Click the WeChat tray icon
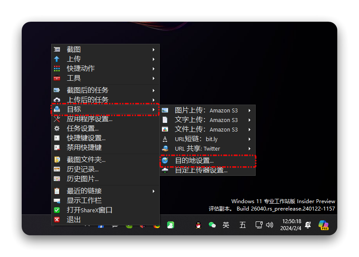The width and height of the screenshot is (359, 257). coord(212,225)
